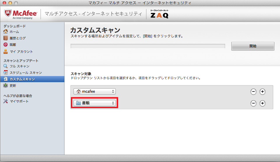Click the Full Scan magnifier icon
Viewport: 280px width, 162px height.
(6, 66)
